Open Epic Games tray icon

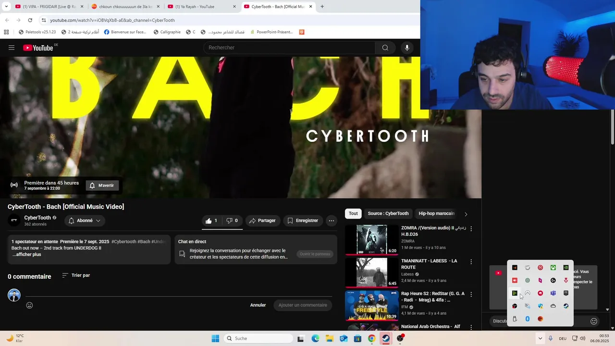[x=566, y=293]
